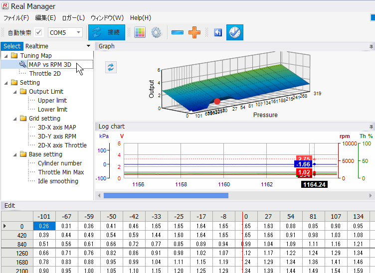Open Lower limit setting
The height and width of the screenshot is (273, 375).
(x=52, y=110)
